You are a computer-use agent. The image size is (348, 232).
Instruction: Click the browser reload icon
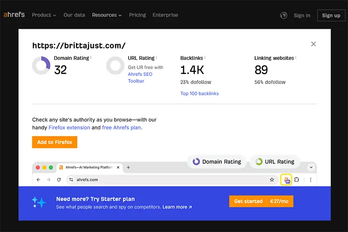tap(59, 180)
